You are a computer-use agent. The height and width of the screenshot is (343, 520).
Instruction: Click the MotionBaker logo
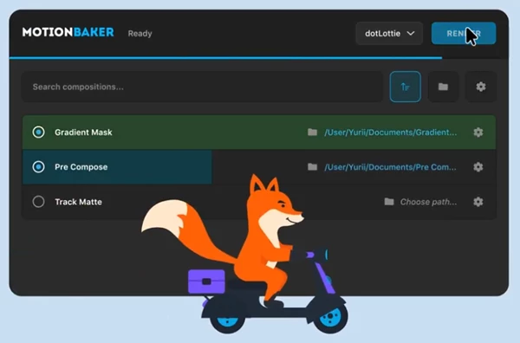point(68,32)
